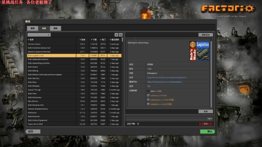Select the Bob's Mining row
Screen dimensions: 262x147
[74, 71]
